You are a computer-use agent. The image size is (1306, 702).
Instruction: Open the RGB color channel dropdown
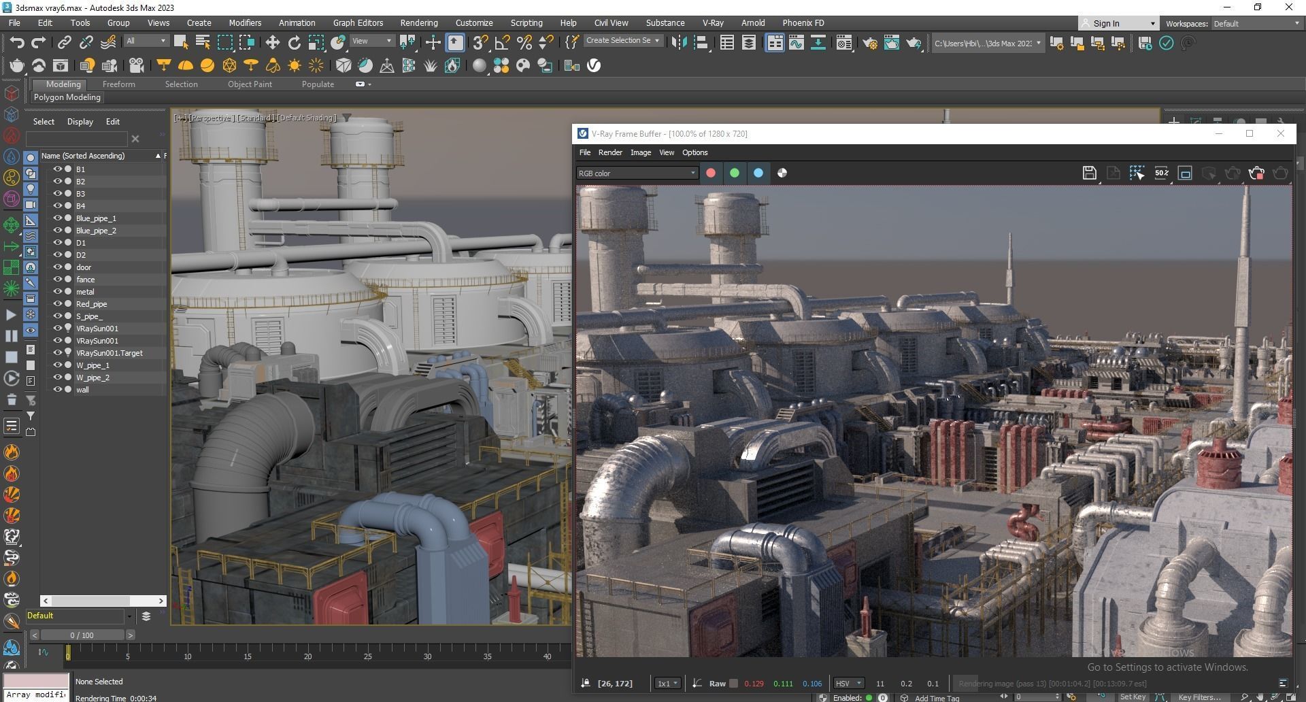point(637,173)
